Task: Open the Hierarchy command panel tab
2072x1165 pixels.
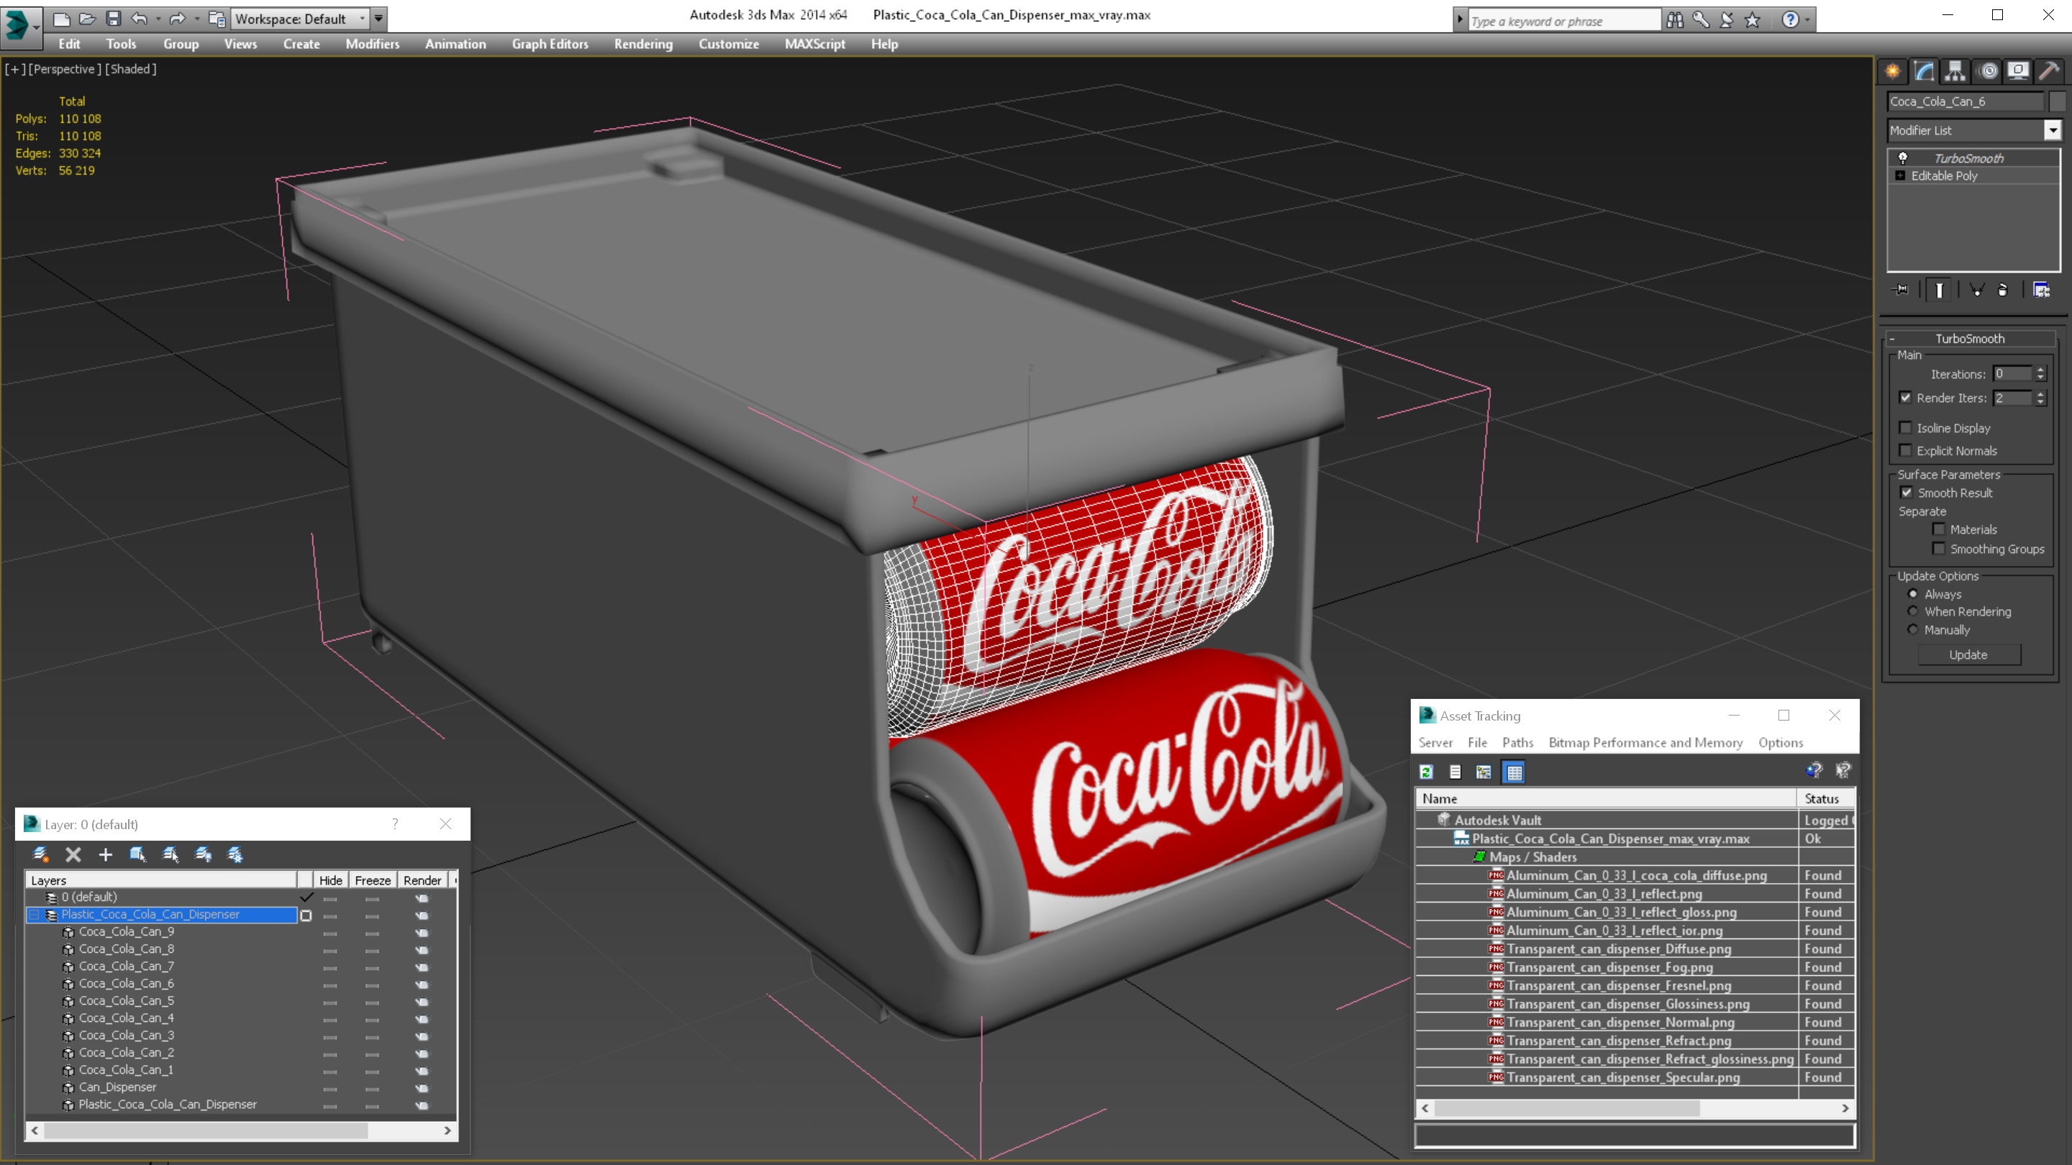Action: tap(1955, 70)
